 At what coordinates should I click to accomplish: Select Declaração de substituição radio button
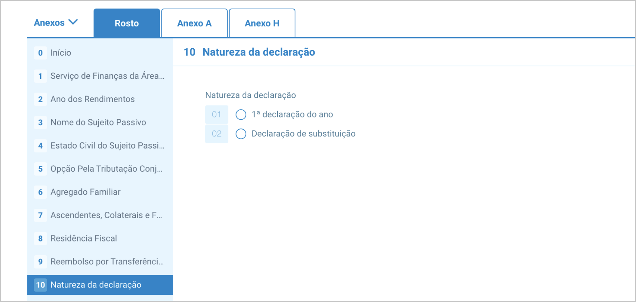[x=241, y=134]
